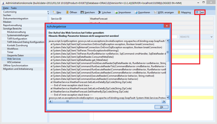This screenshot has height=124, width=217.
Task: Click the Service-ID field with WeatherForecast
Action: point(151,19)
